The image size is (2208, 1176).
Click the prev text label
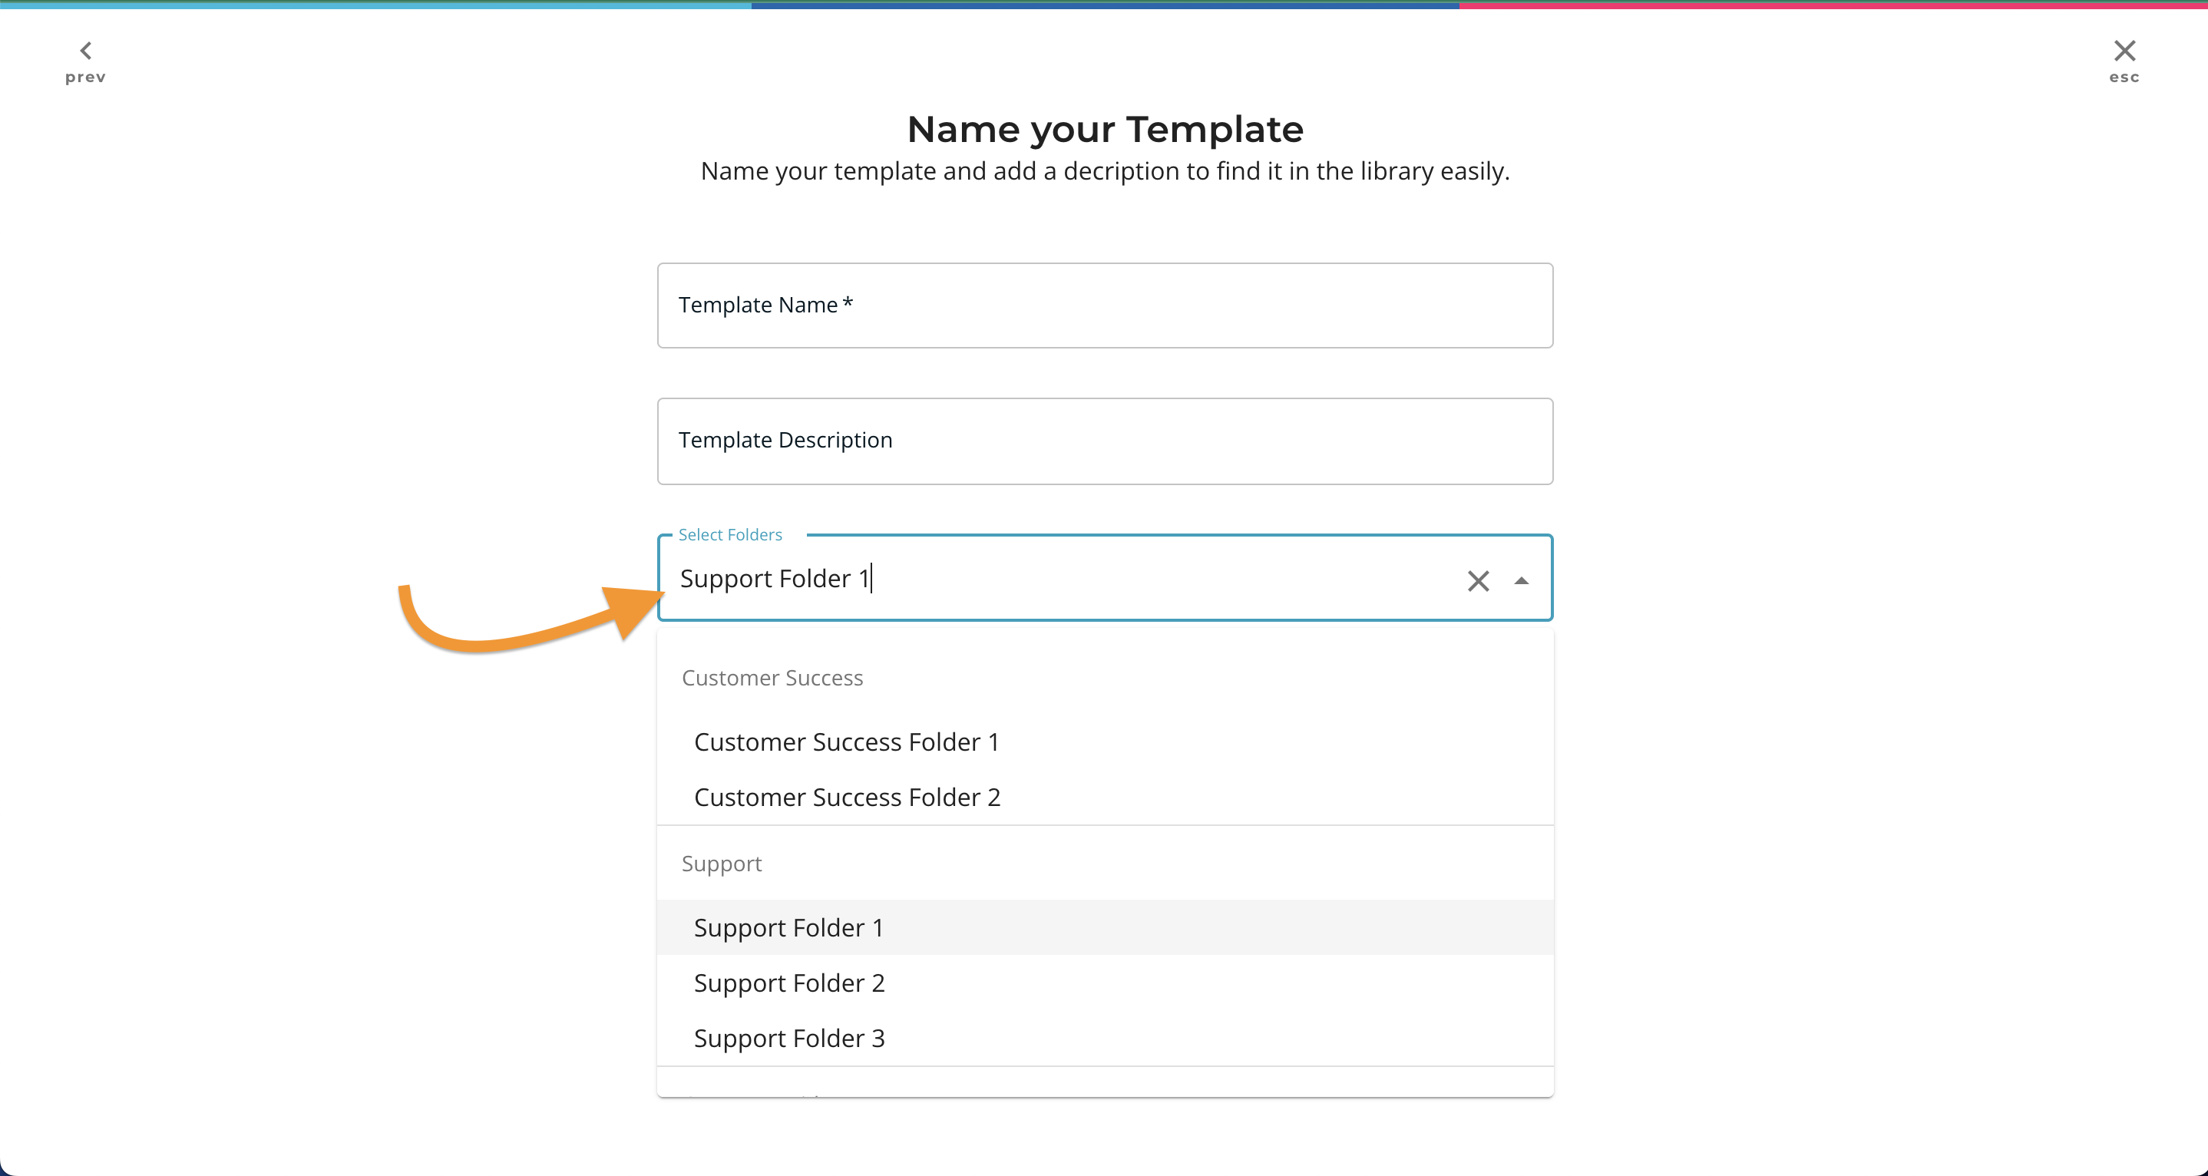click(x=86, y=77)
